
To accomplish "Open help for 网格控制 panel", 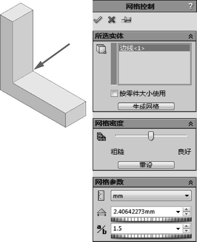I will coord(191,6).
